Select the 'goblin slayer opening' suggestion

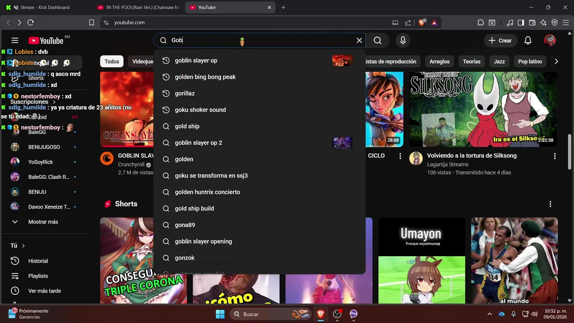point(259,241)
